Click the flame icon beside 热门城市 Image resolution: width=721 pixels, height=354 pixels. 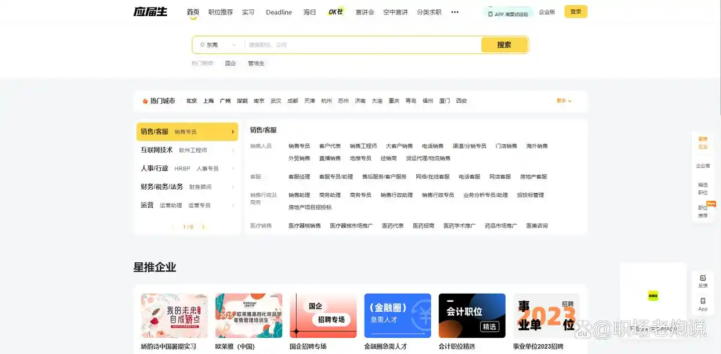pos(144,100)
